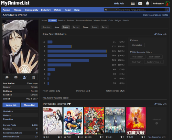Click the score 6 bar in distribution
The image size is (172, 140).
click(x=68, y=60)
